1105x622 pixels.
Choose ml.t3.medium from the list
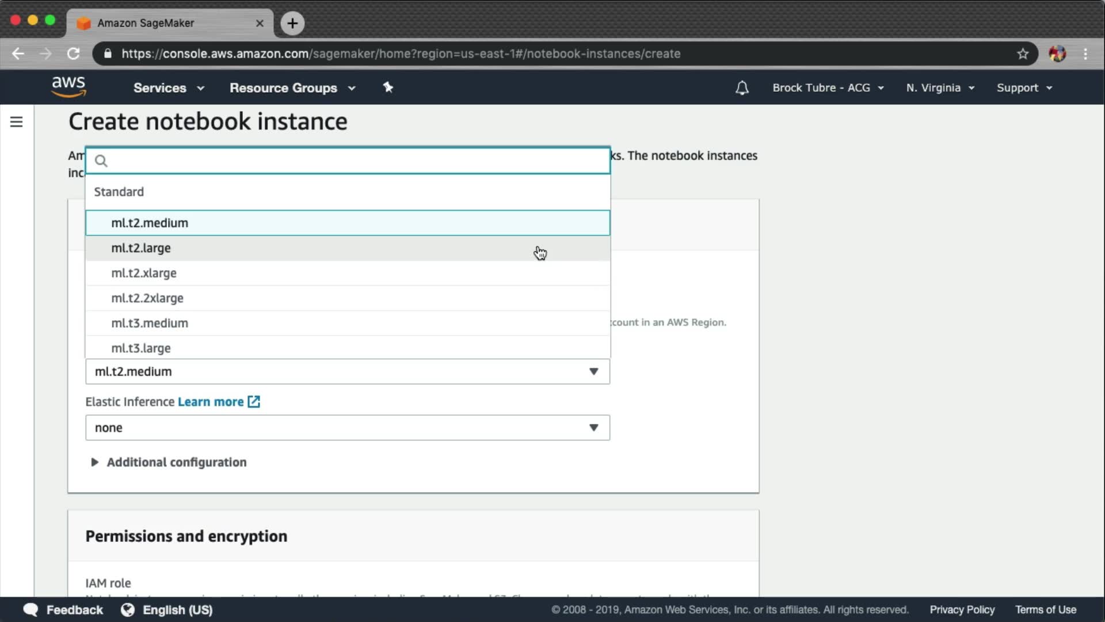click(x=150, y=323)
